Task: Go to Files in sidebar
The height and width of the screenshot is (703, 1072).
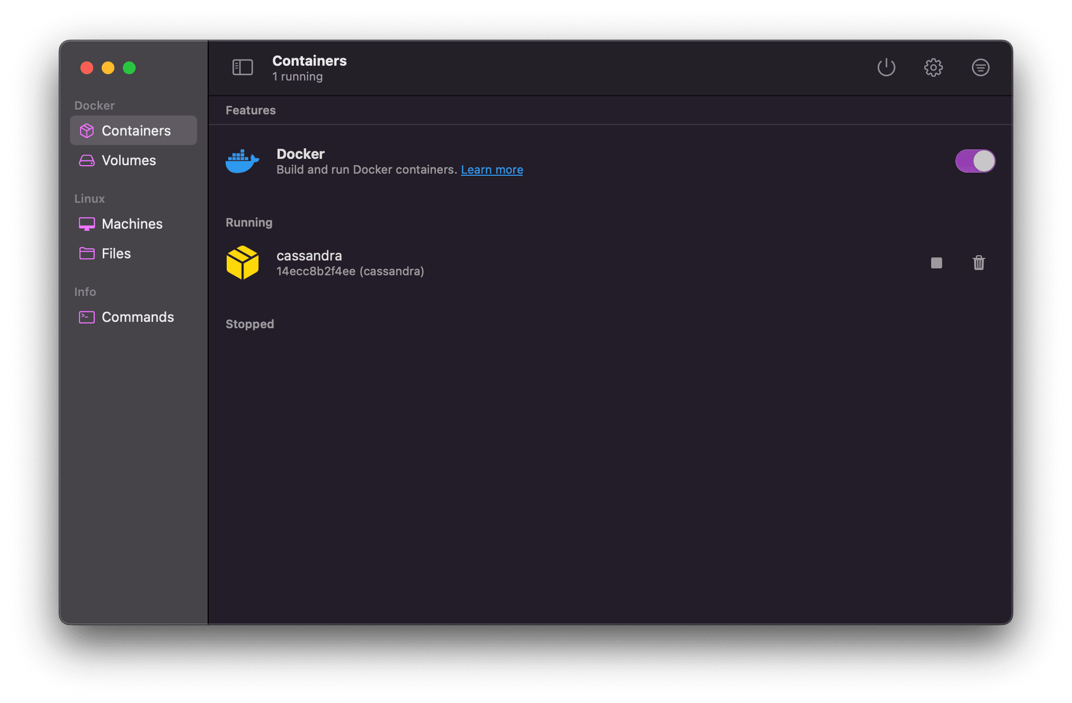Action: coord(116,253)
